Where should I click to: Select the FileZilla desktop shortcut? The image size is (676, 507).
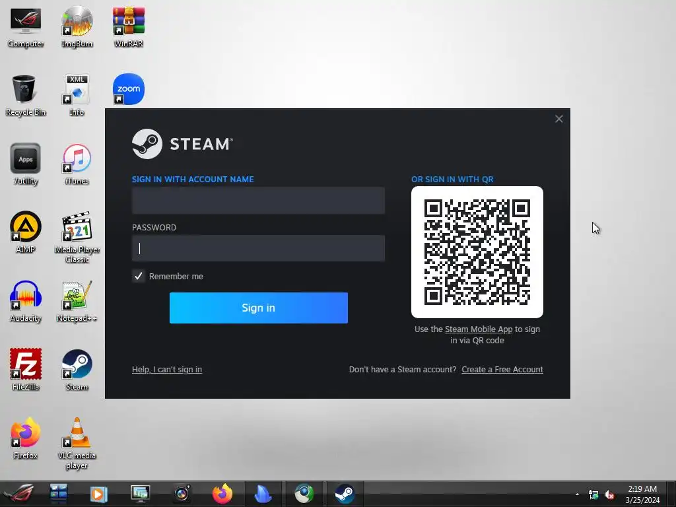coord(26,370)
